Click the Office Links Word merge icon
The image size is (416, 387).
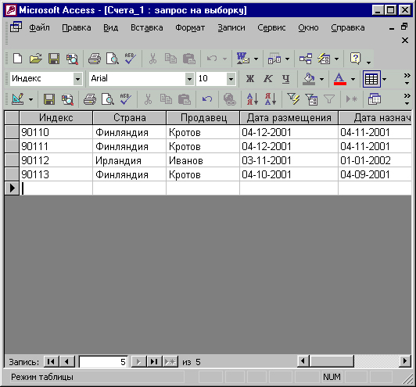[x=243, y=59]
